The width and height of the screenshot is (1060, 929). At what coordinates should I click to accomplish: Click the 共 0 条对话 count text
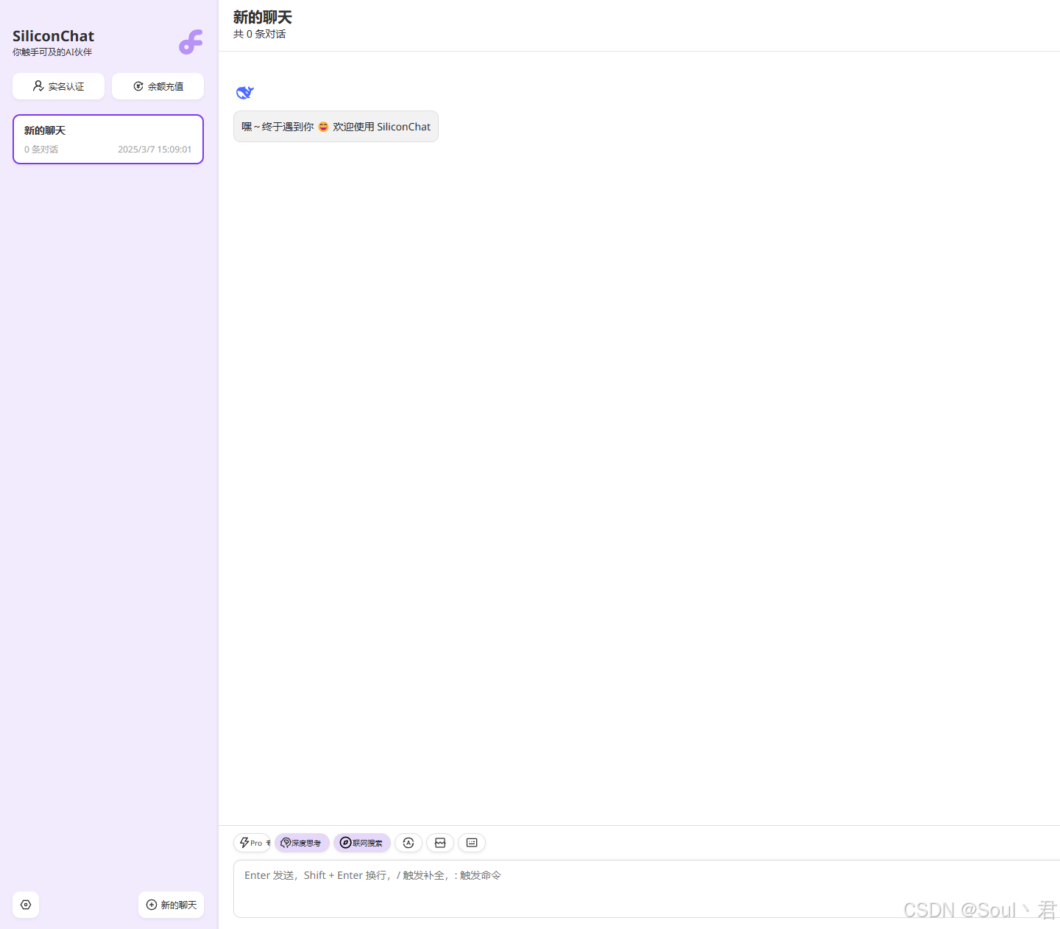point(260,34)
